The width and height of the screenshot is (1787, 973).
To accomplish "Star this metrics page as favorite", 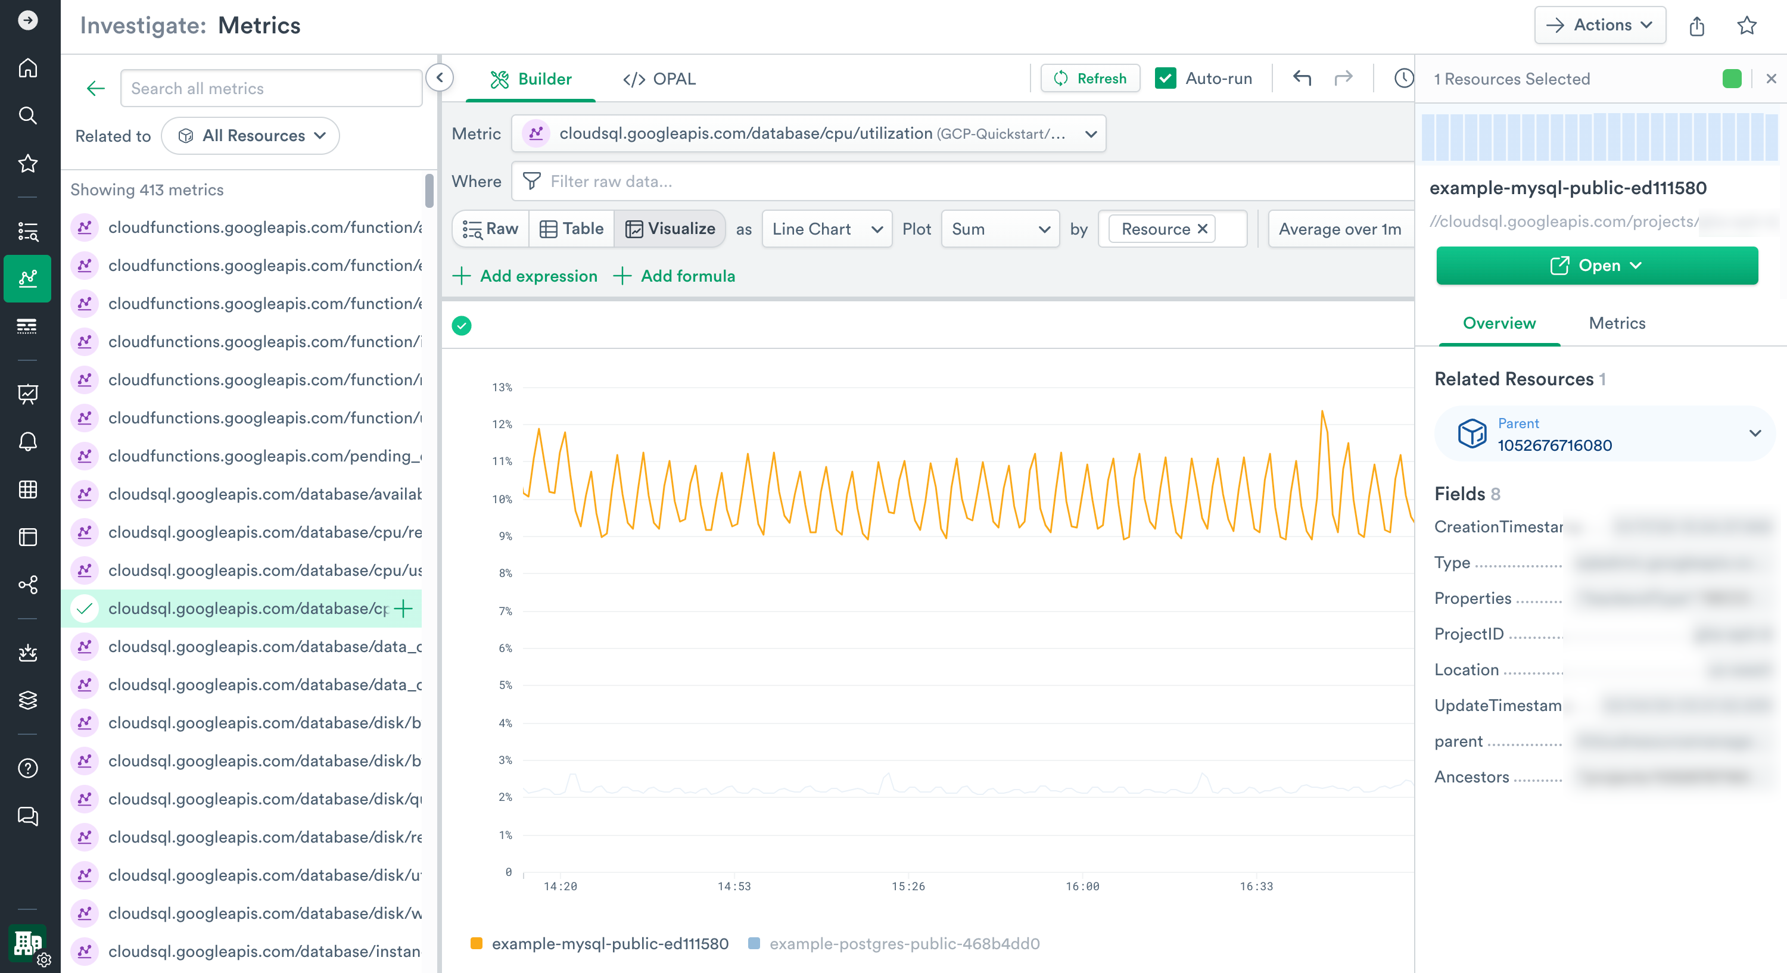I will (x=1746, y=26).
